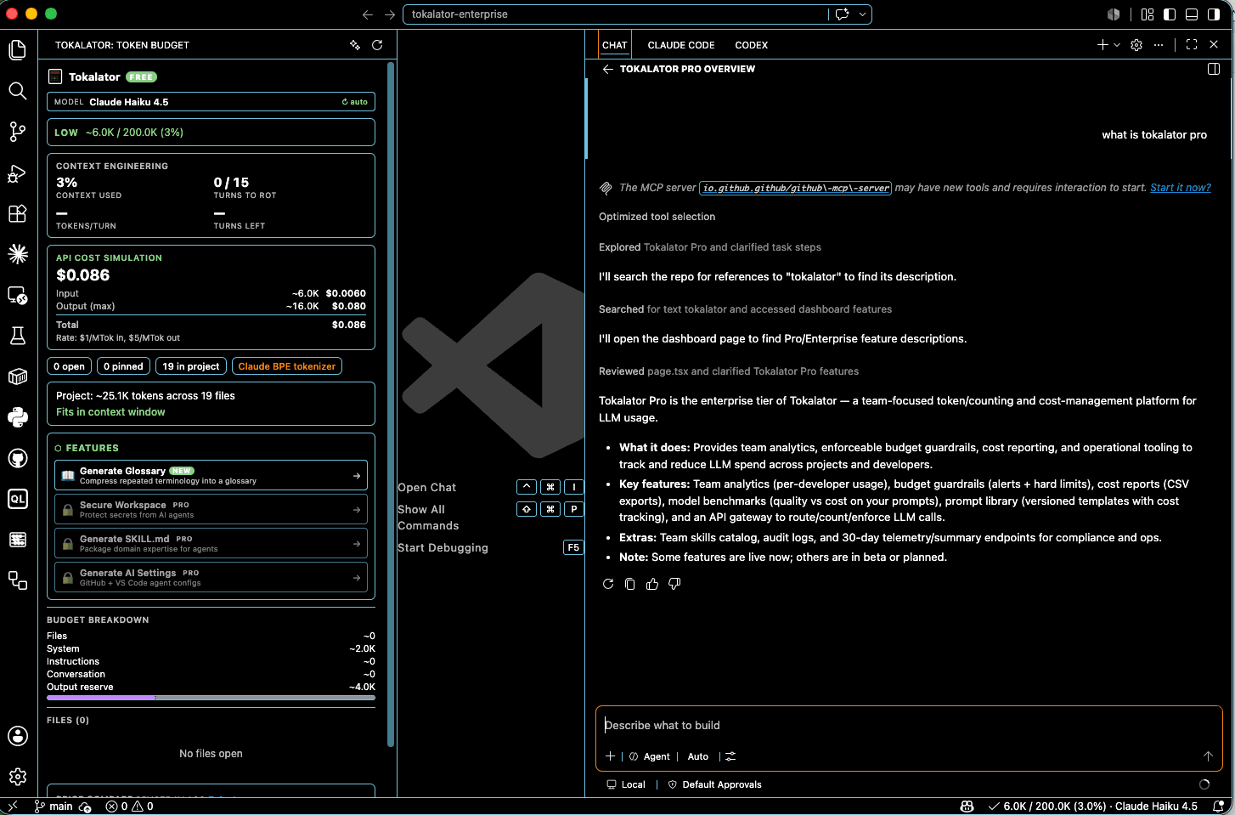Click the '0 open' filter
This screenshot has width=1235, height=815.
click(69, 366)
